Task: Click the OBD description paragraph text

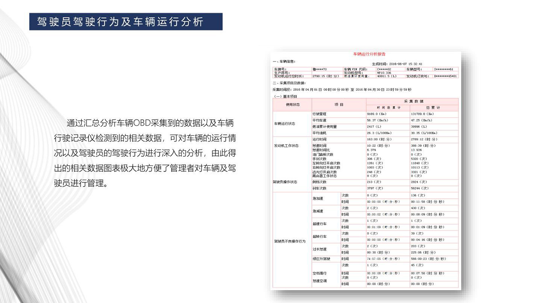Action: [145, 153]
